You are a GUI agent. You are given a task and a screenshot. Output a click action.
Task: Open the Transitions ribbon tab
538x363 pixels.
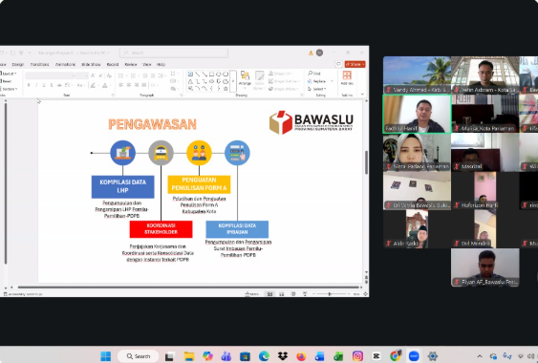(x=39, y=65)
